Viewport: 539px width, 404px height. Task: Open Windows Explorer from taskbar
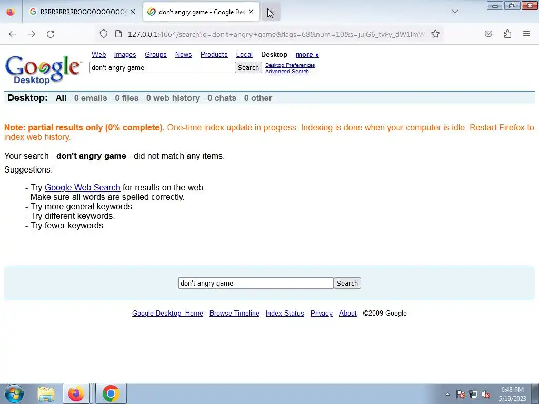click(x=46, y=393)
